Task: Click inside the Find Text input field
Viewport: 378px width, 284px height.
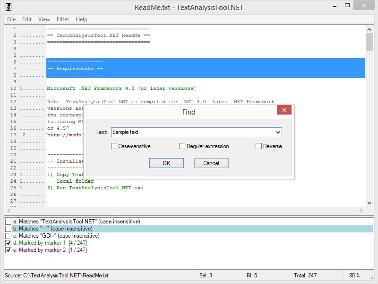Action: [x=193, y=133]
